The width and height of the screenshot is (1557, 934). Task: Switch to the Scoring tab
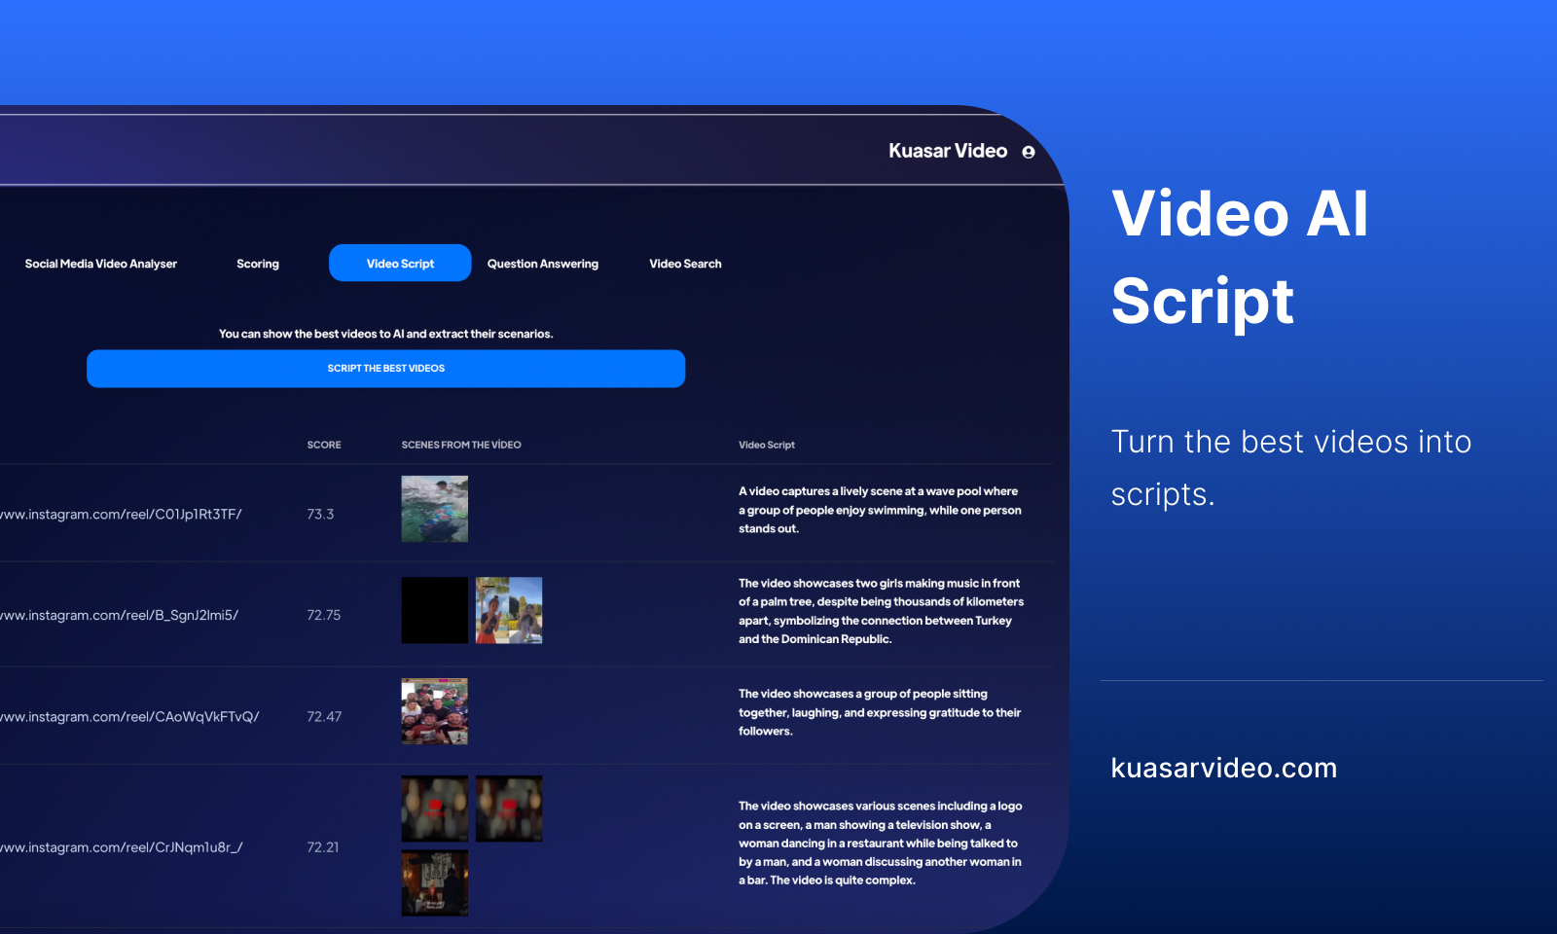coord(258,264)
